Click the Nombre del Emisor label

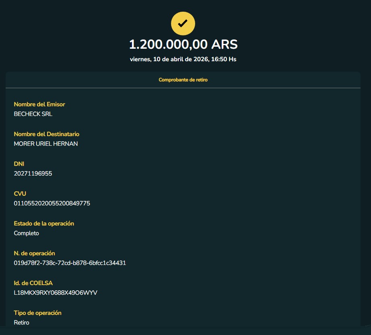coord(39,104)
